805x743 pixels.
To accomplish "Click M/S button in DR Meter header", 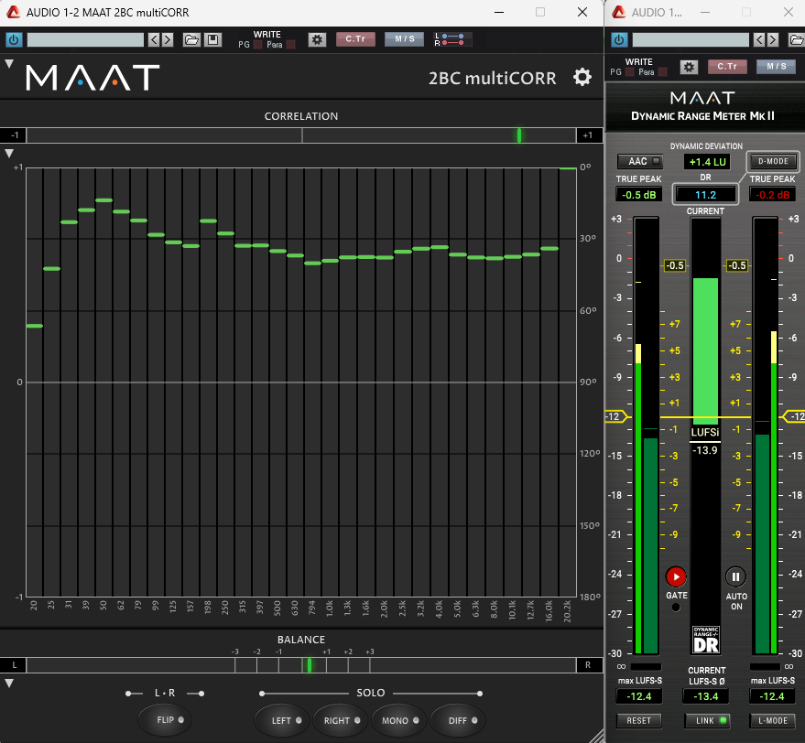I will click(x=777, y=66).
